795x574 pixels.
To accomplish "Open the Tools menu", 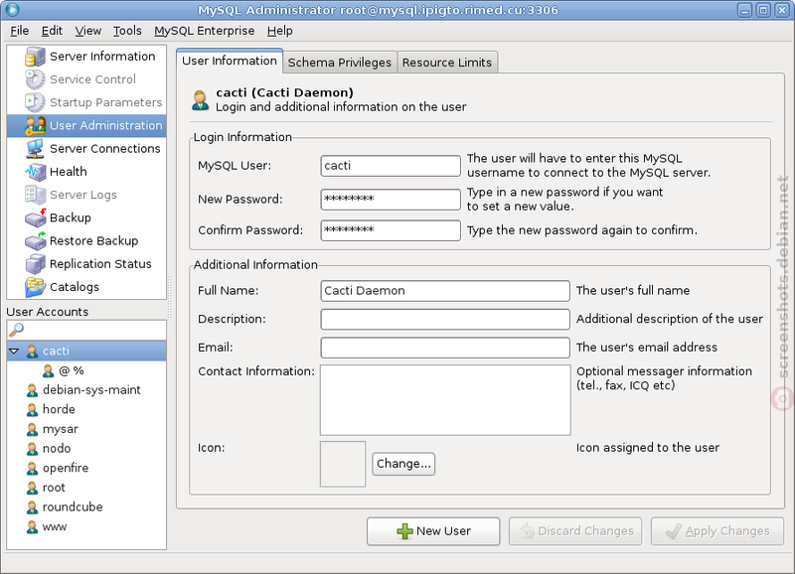I will coord(127,31).
